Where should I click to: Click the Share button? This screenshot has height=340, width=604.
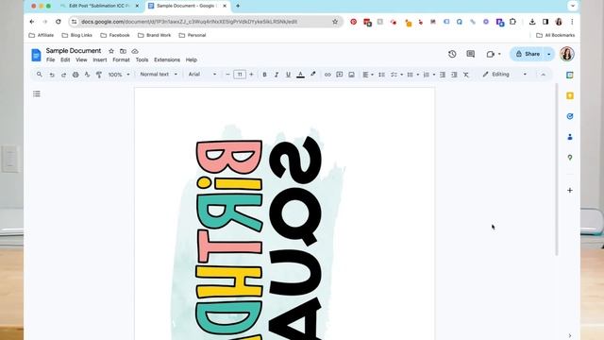point(528,54)
